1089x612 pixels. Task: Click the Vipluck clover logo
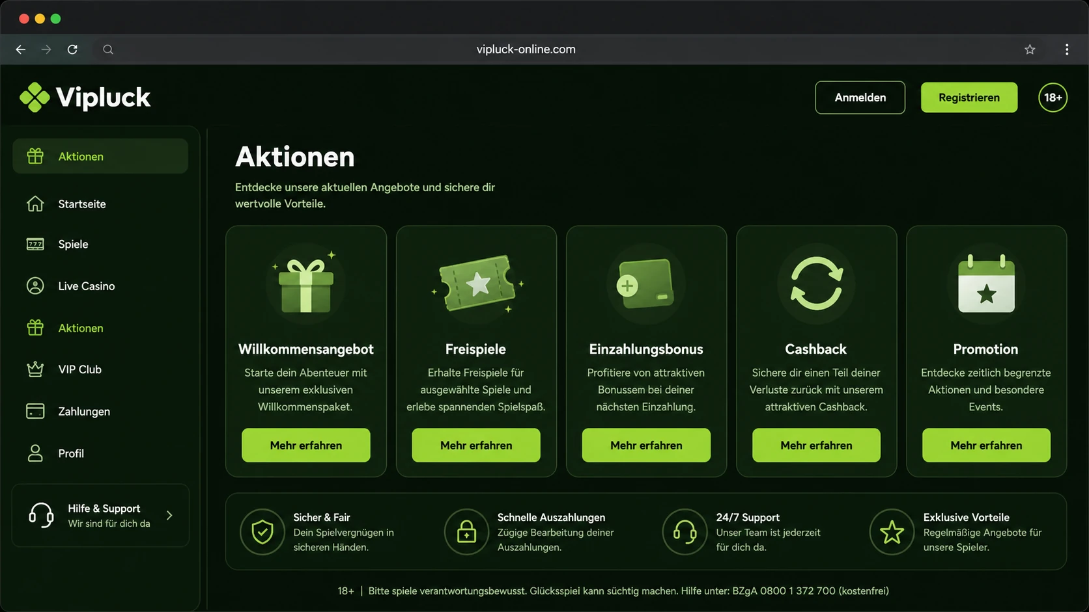tap(35, 98)
